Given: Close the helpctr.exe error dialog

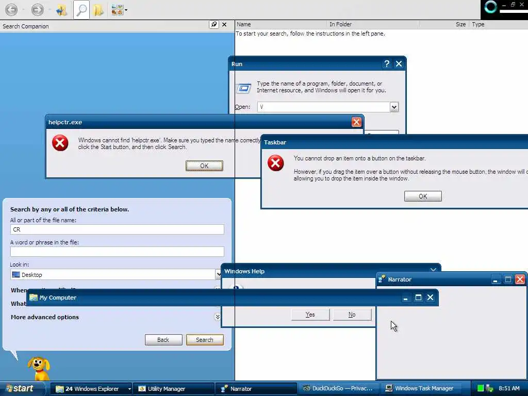Looking at the screenshot, I should (356, 122).
